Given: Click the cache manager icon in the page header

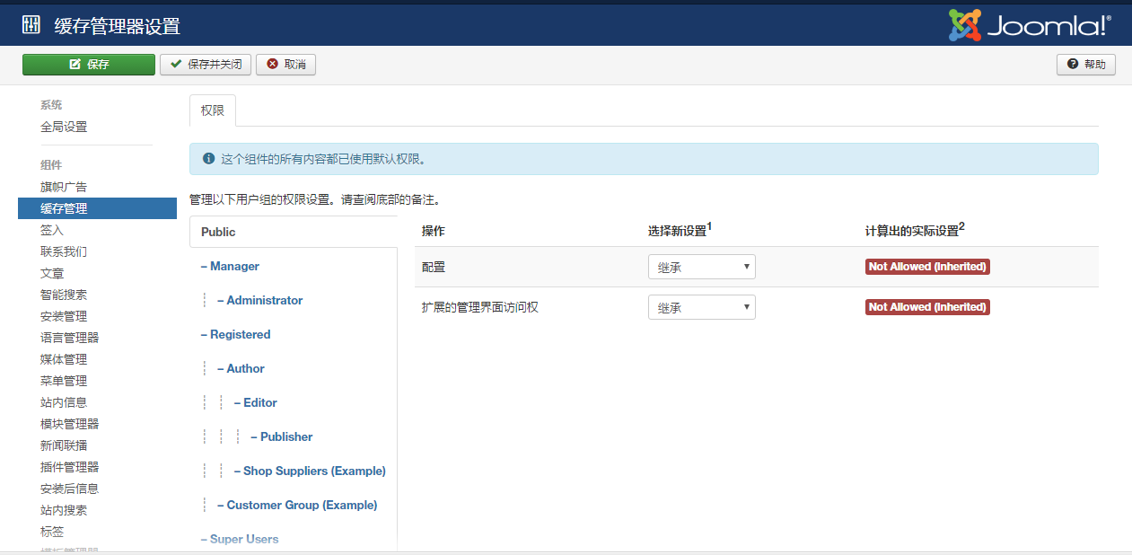Looking at the screenshot, I should coord(31,24).
